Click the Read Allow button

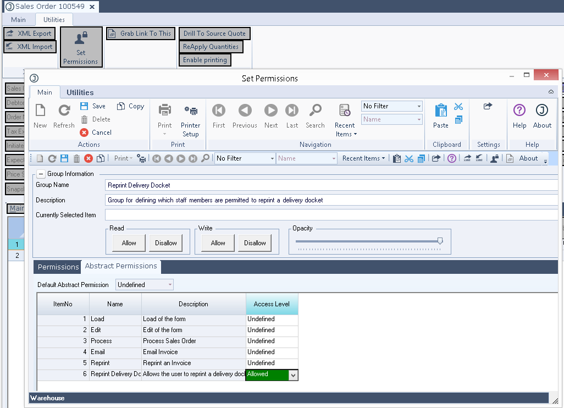129,243
